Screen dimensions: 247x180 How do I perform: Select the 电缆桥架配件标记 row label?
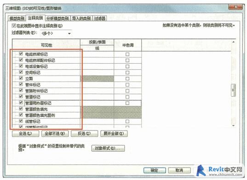(40, 60)
